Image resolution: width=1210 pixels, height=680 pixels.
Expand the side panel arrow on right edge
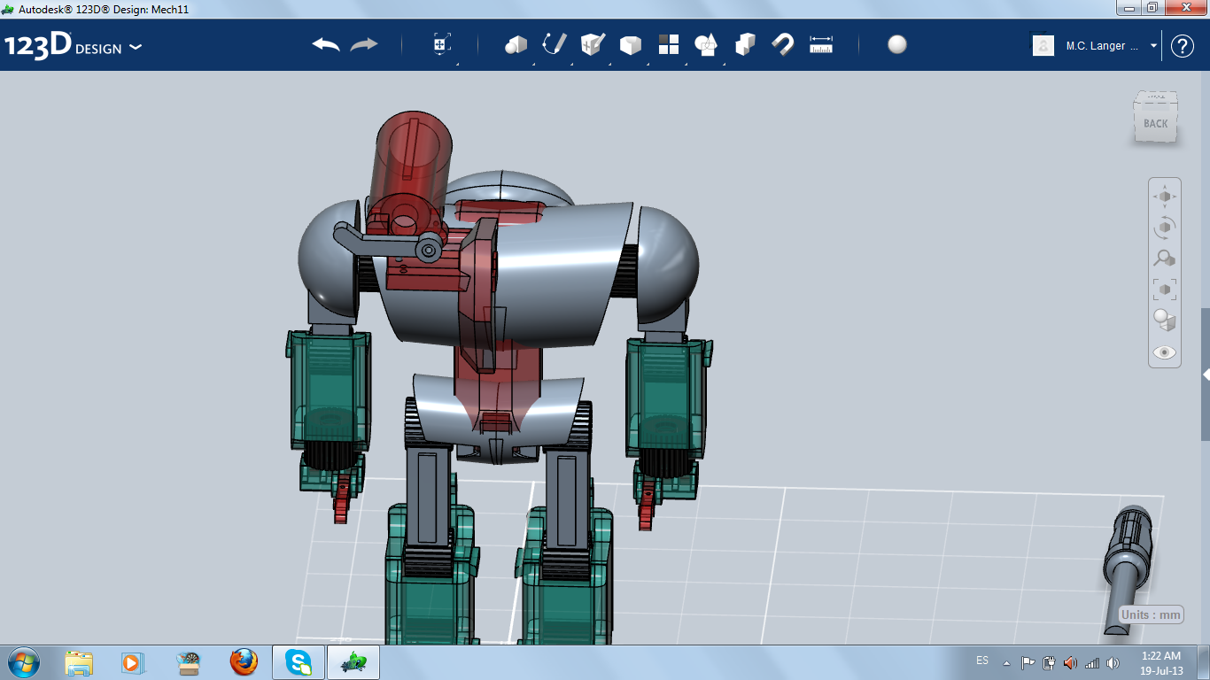pyautogui.click(x=1206, y=375)
